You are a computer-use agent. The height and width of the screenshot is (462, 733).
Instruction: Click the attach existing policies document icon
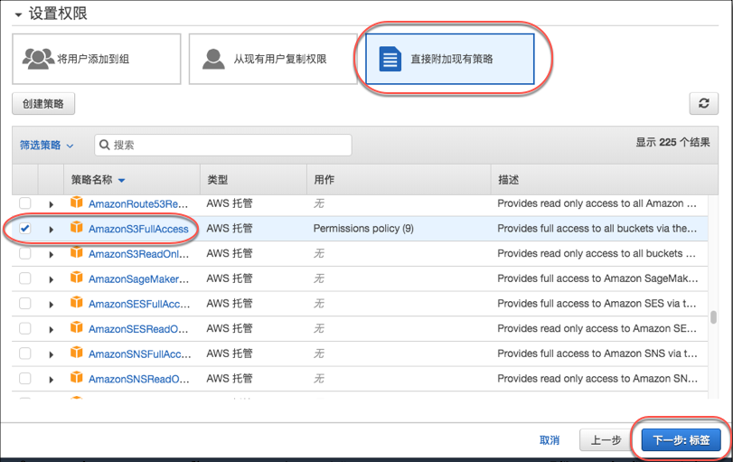tap(390, 60)
